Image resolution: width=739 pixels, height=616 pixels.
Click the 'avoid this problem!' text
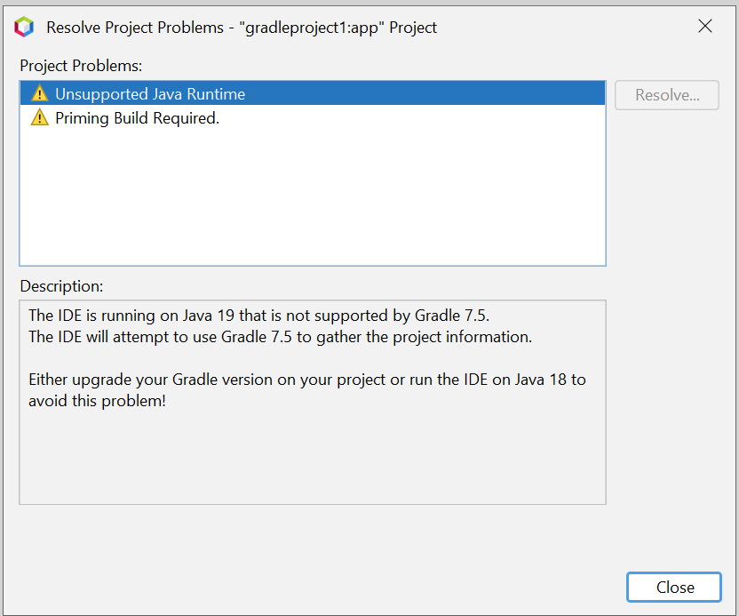97,401
